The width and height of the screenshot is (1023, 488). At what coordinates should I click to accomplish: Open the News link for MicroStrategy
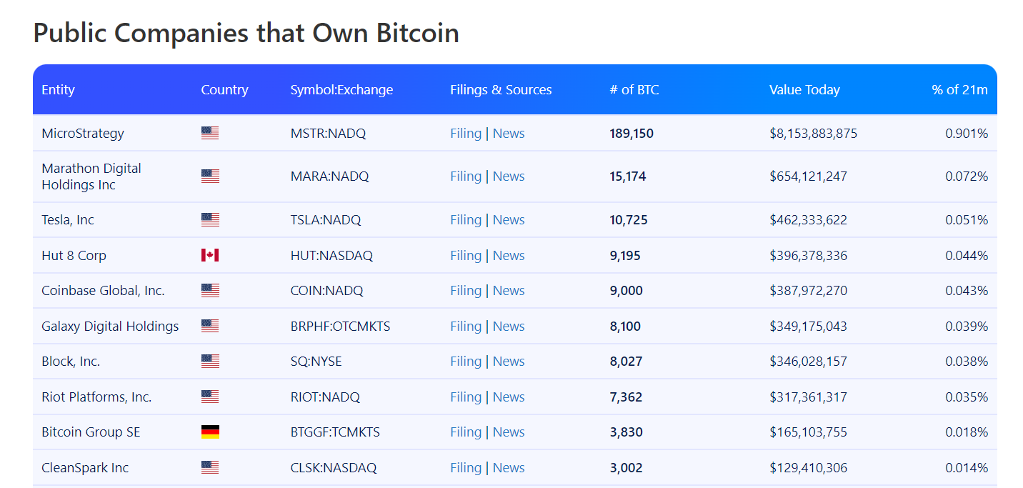click(509, 134)
